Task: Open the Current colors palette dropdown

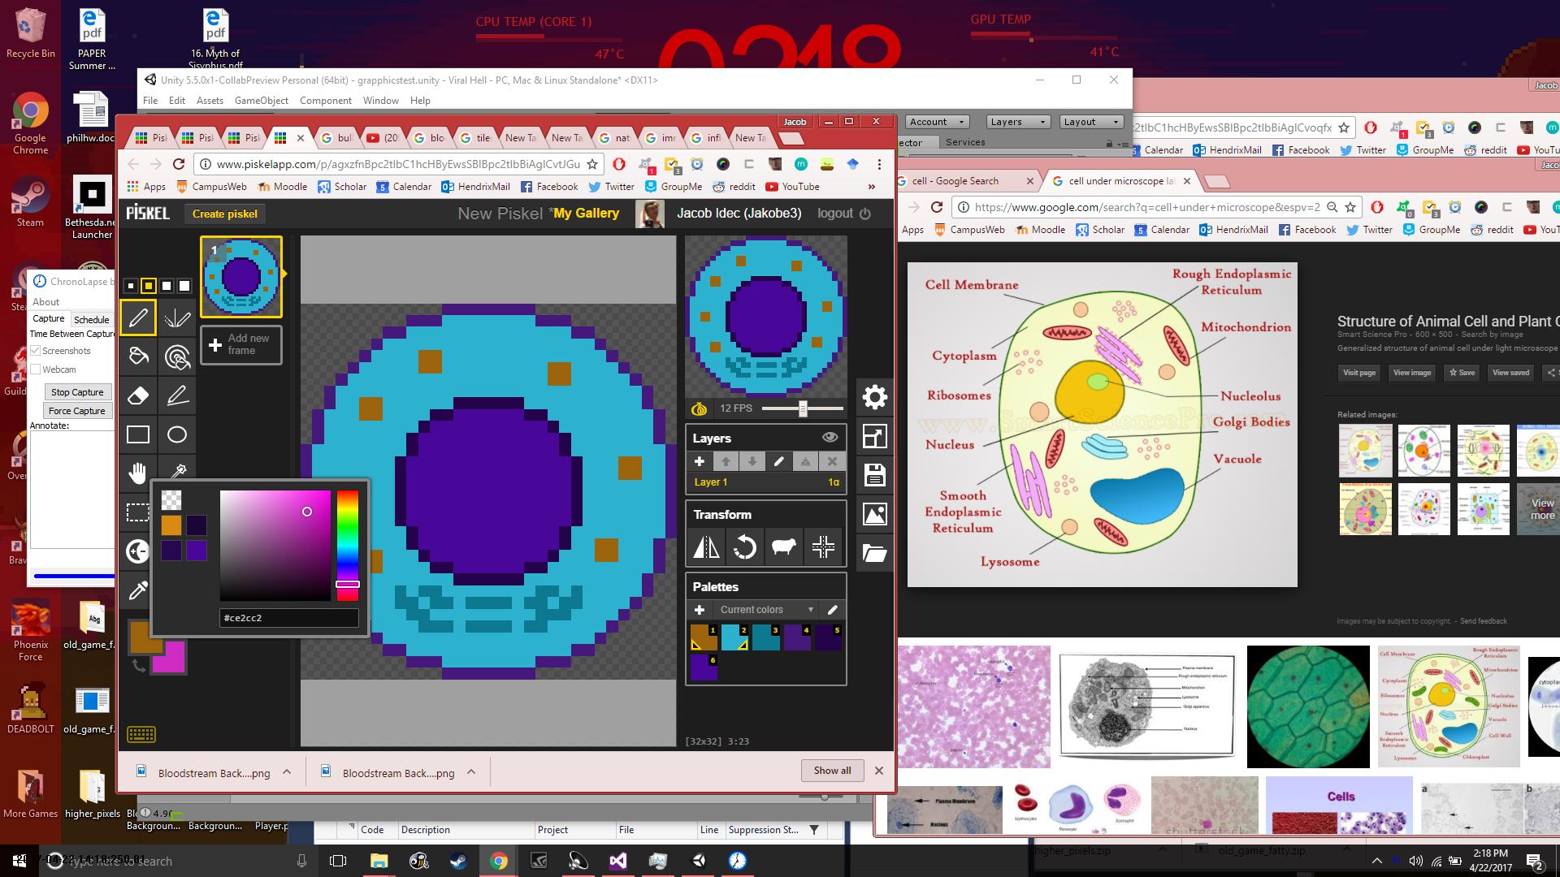Action: [x=766, y=610]
